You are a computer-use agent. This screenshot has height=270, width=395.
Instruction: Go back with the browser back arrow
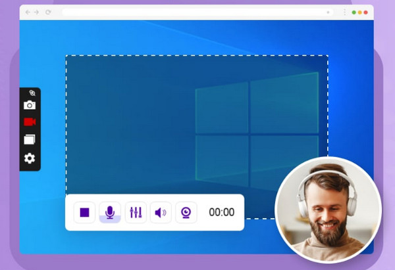28,12
